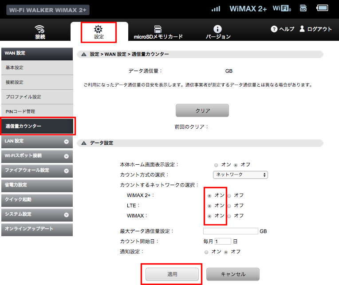Open 接続設定 in the sidebar
This screenshot has height=285, width=339.
tap(37, 83)
